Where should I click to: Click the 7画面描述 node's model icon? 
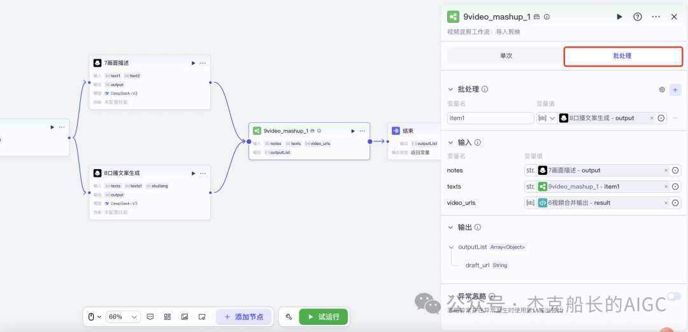(97, 63)
